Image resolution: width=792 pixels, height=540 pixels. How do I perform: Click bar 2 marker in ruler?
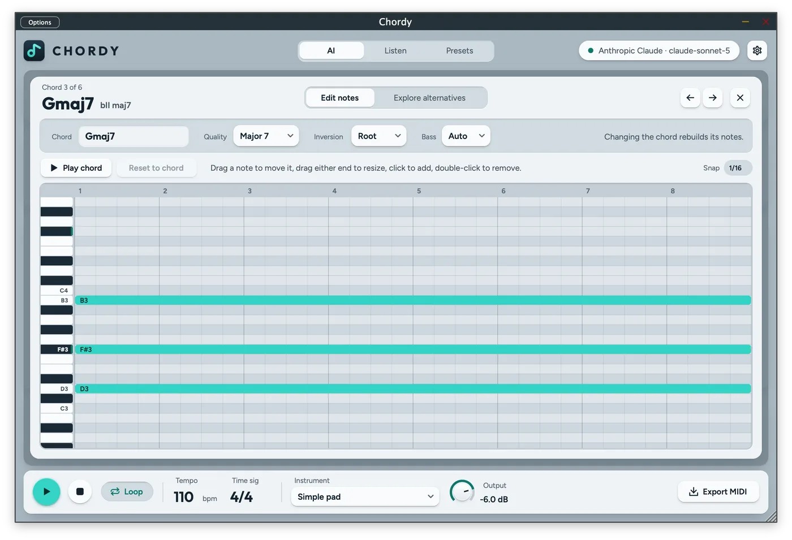[165, 191]
